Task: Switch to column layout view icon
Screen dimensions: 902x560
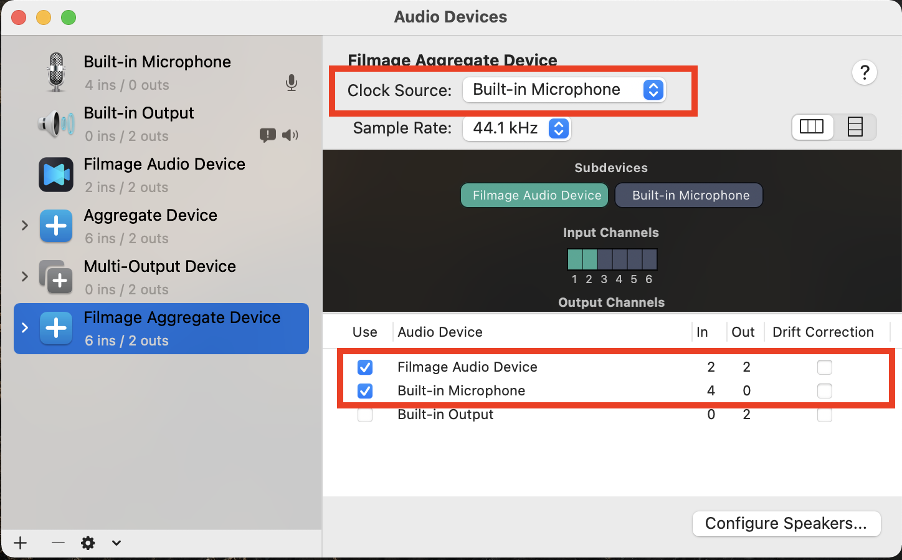Action: tap(812, 127)
